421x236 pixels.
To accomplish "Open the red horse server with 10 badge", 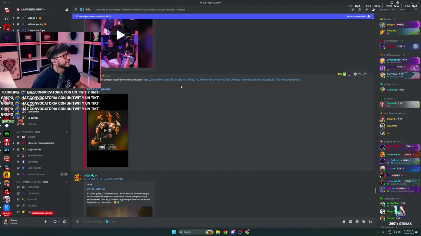I will click(x=7, y=27).
